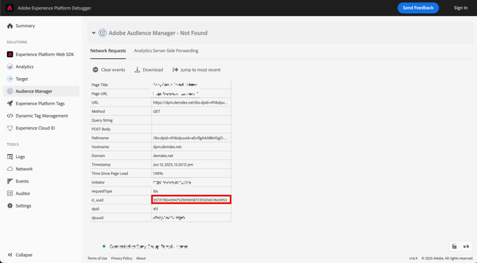Open the Target solution icon
The width and height of the screenshot is (477, 263).
(10, 79)
